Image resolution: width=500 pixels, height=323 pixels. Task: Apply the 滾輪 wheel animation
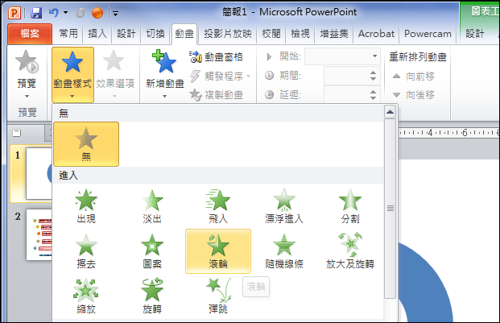pos(218,251)
